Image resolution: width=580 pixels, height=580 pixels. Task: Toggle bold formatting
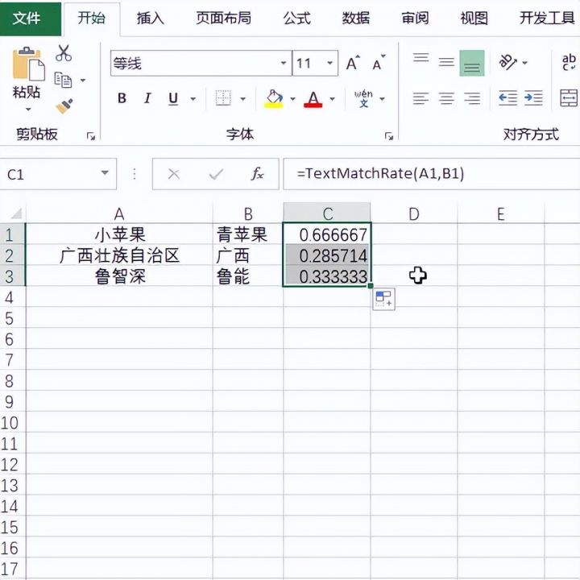coord(122,98)
